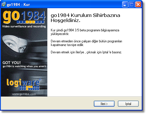This screenshot has width=146, height=114.
Task: Click the blue squares pattern below logiware
Action: (x=29, y=88)
